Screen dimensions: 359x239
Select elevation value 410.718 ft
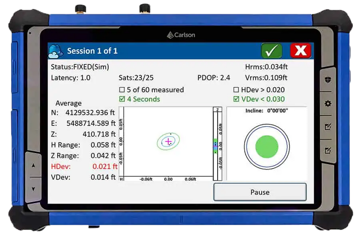[x=99, y=134]
